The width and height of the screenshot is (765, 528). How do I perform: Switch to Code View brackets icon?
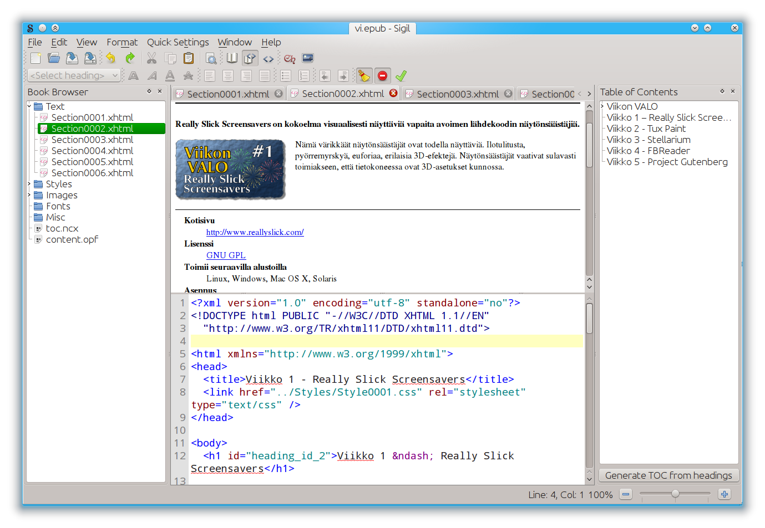point(268,58)
